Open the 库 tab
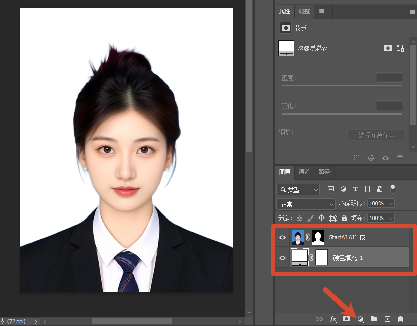The image size is (417, 326). [321, 11]
